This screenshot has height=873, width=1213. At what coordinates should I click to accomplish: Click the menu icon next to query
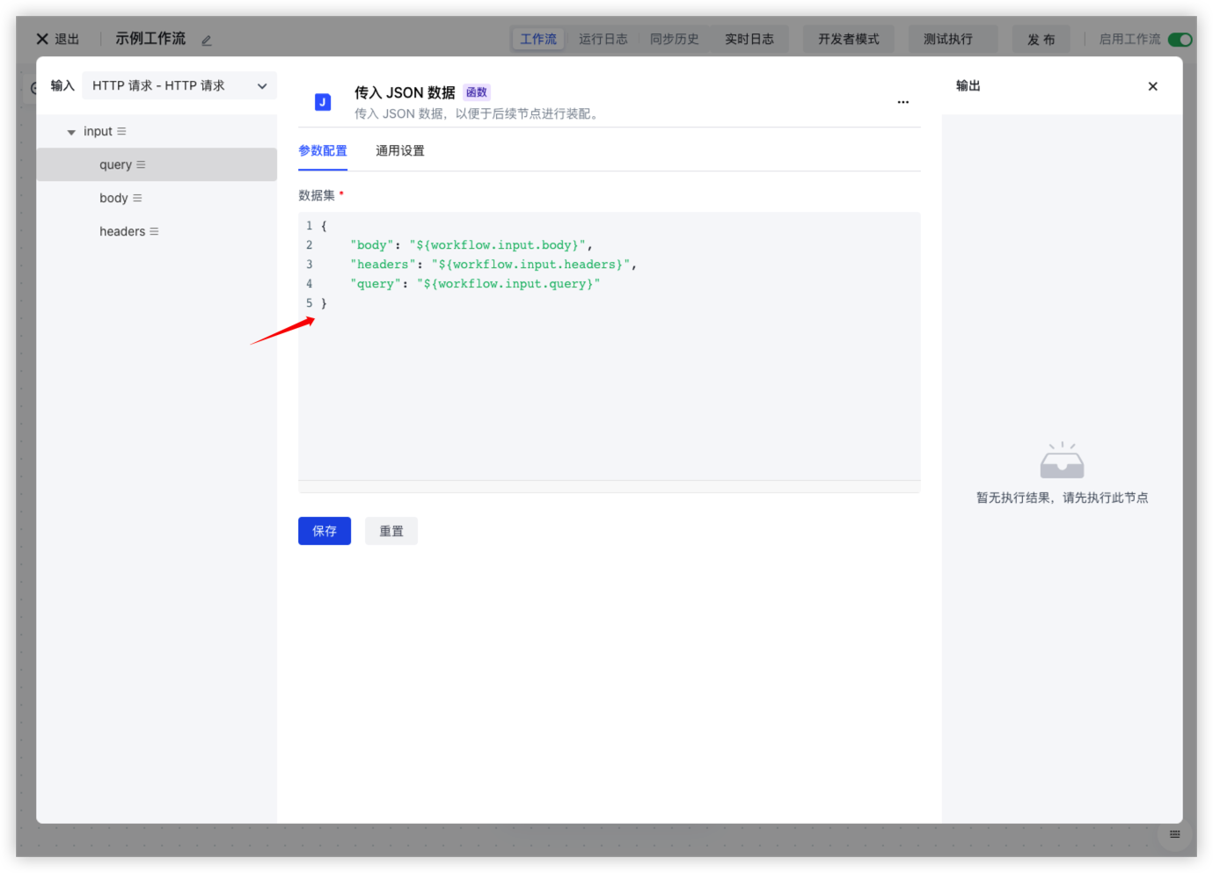click(142, 164)
